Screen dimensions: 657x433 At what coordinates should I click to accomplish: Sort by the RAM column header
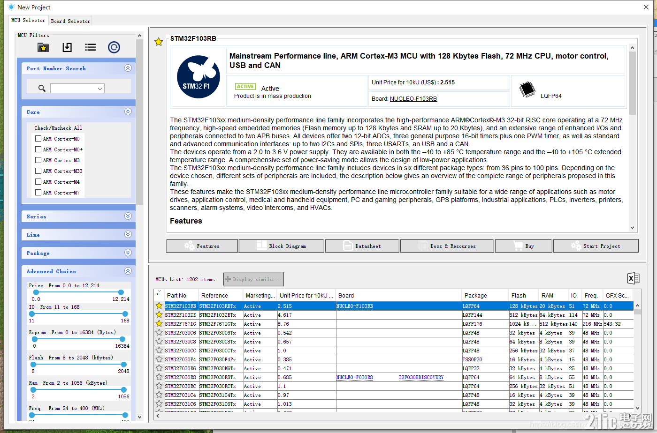553,295
